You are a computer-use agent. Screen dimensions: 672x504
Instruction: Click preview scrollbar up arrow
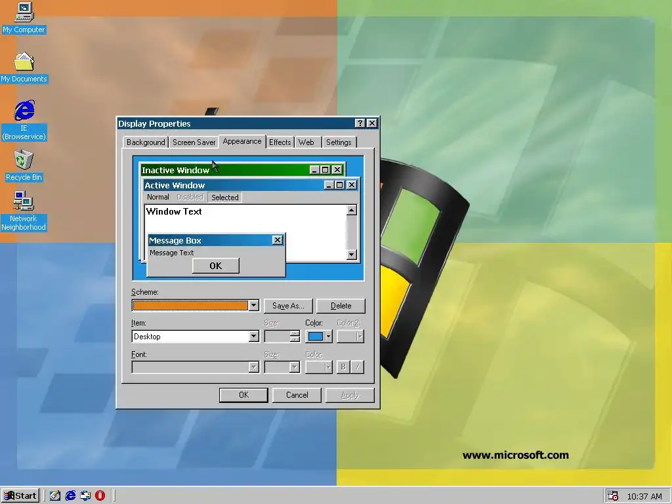352,211
